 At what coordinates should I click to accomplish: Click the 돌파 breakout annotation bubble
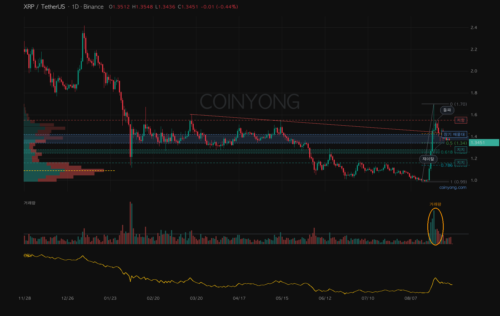tap(447, 110)
